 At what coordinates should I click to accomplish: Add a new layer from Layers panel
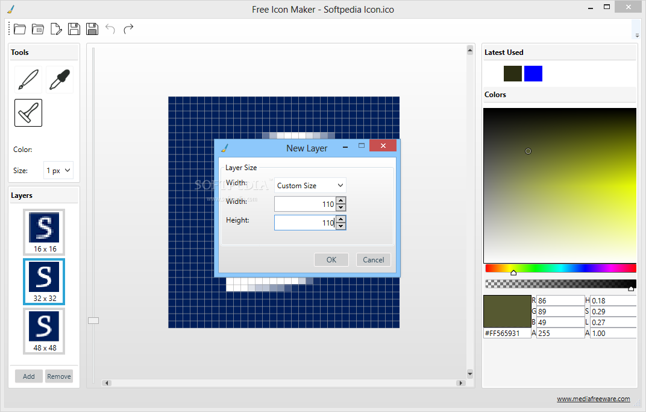click(x=28, y=376)
